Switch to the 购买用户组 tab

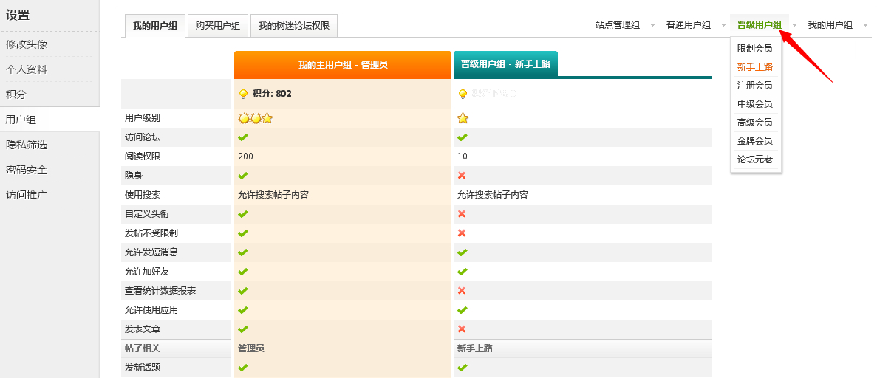218,26
